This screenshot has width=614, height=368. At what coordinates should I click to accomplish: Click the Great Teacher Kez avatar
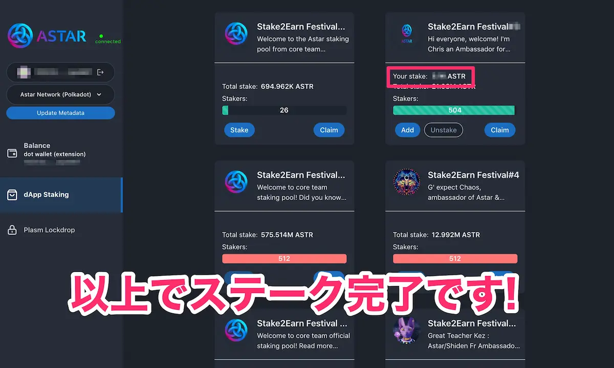407,330
